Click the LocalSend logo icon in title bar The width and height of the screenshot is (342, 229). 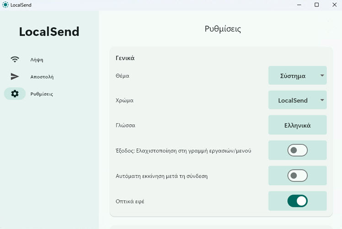point(5,5)
